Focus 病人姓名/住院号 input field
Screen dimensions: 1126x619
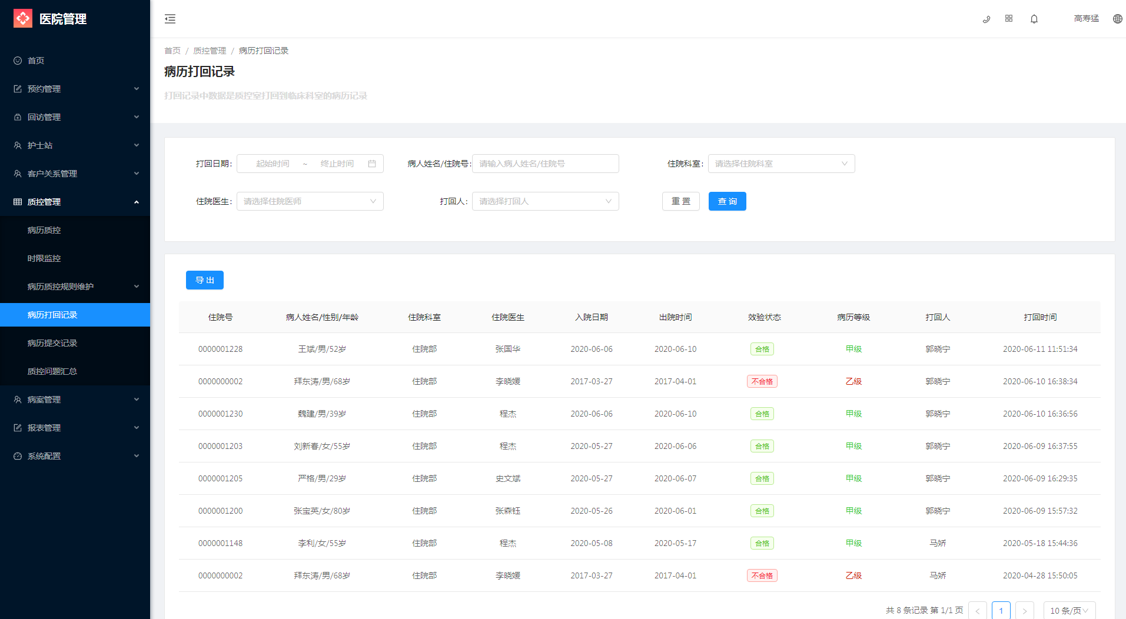point(546,164)
